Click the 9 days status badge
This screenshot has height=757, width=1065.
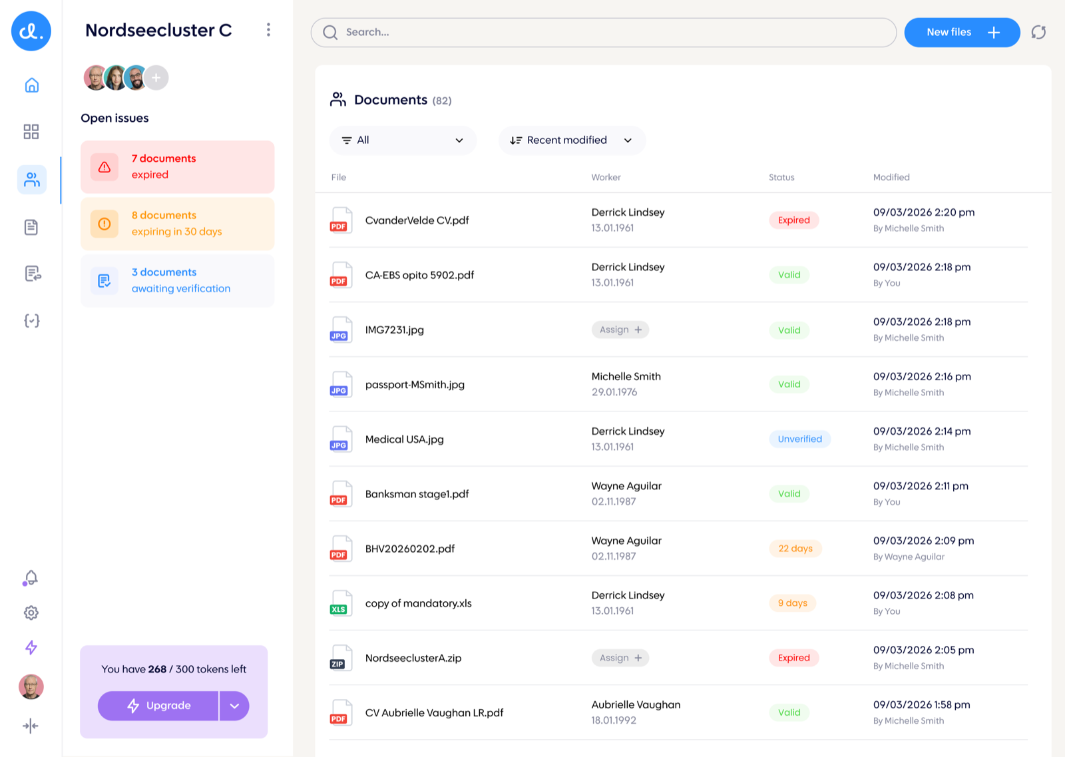tap(792, 603)
